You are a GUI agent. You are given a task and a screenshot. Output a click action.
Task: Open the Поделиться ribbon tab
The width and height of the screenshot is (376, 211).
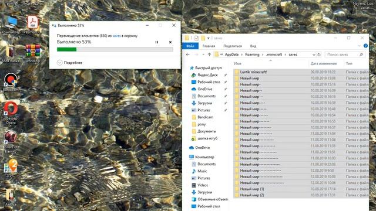(x=233, y=46)
